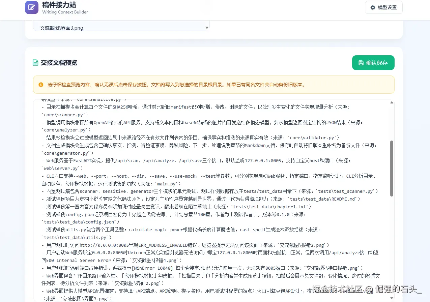Screen dimensions: 430x302
Task: Click the up arrow of the preview scrollbar
Action: pyautogui.click(x=391, y=102)
